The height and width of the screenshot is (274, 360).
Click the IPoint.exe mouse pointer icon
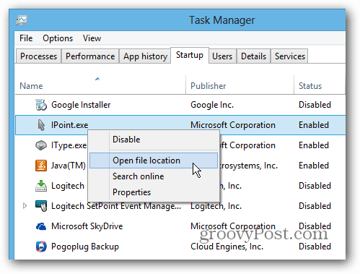coord(41,125)
